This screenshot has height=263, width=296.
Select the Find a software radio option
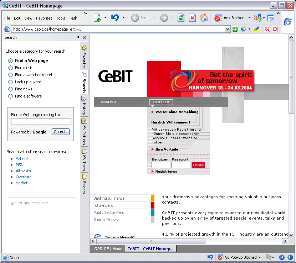pos(11,96)
